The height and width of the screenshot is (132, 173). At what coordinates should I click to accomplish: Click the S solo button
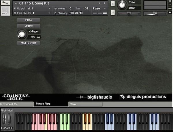pos(112,3)
